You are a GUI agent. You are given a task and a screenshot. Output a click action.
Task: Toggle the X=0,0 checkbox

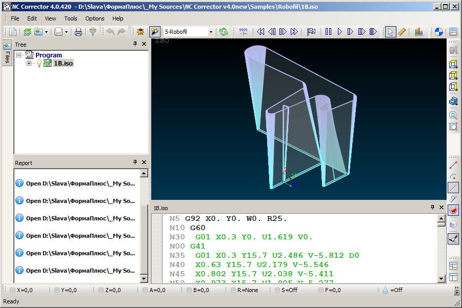click(x=13, y=290)
